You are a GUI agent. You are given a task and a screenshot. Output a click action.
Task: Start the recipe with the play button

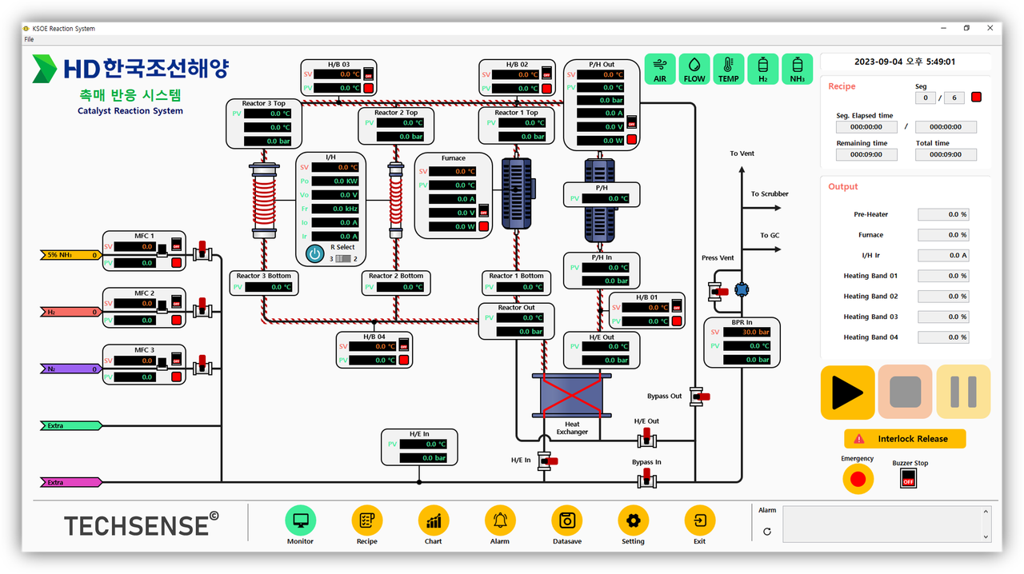(x=847, y=393)
